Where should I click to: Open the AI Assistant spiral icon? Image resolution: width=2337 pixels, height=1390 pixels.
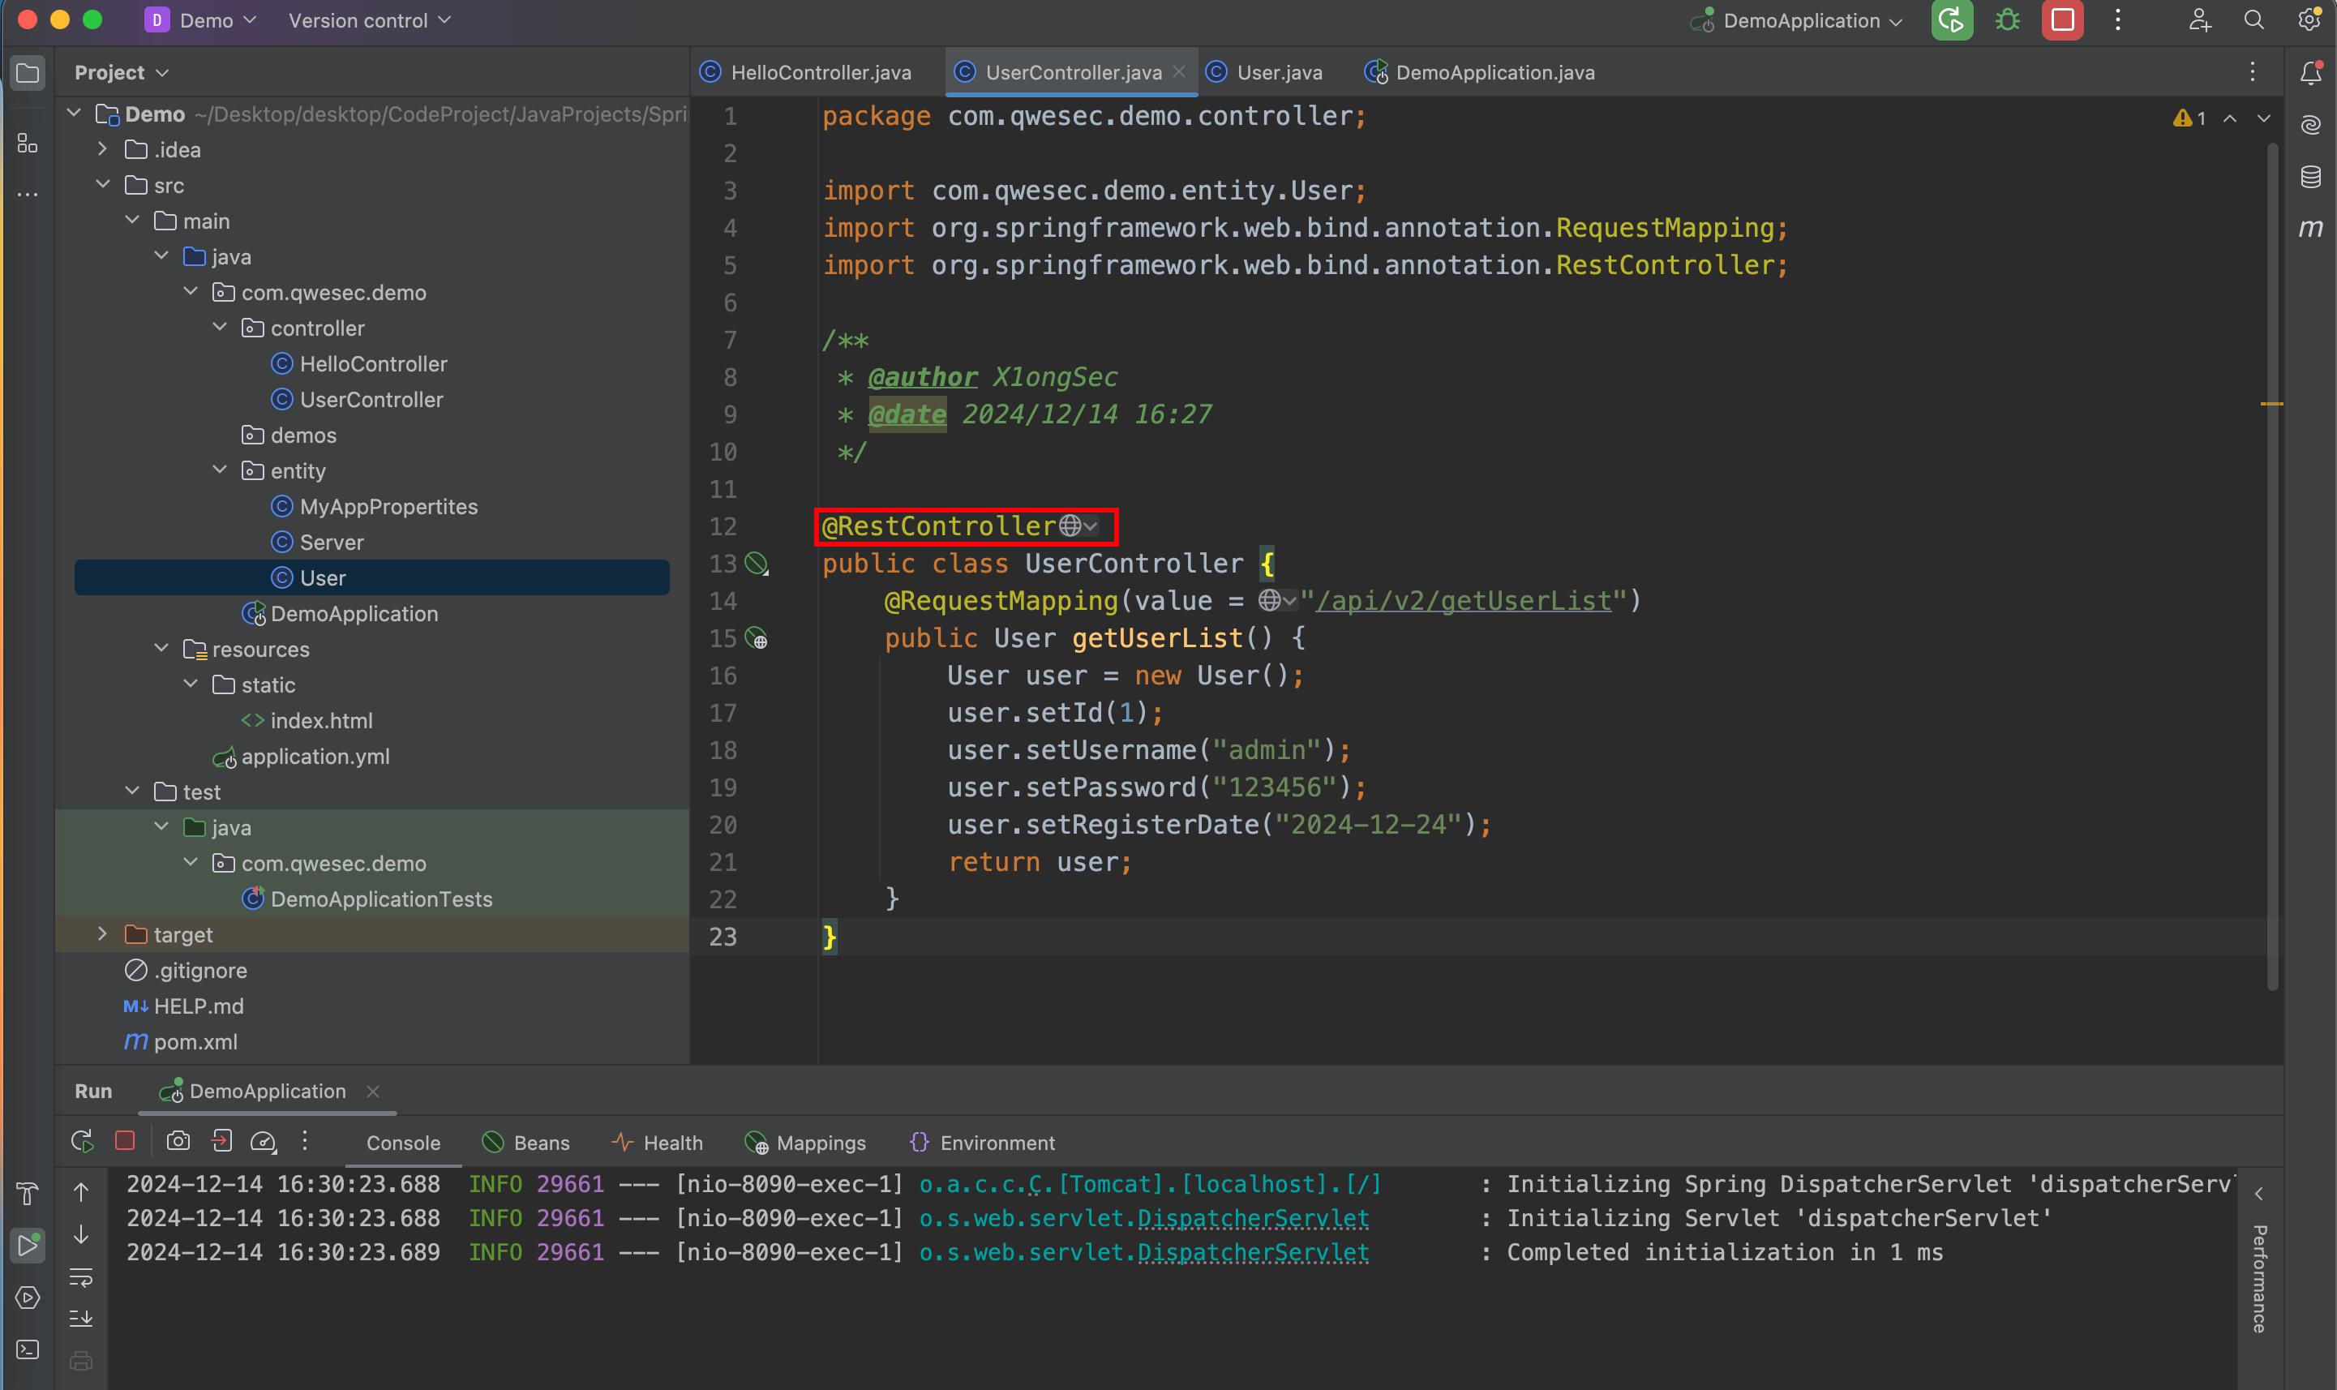point(2310,125)
